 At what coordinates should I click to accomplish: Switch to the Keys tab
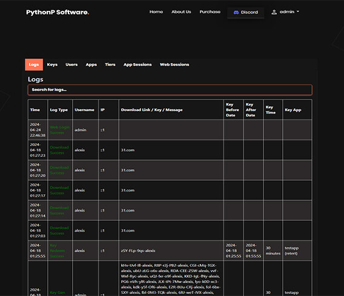coord(52,65)
